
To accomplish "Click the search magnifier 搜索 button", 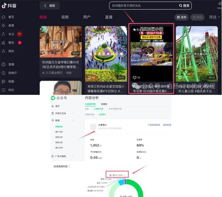I will (184, 6).
